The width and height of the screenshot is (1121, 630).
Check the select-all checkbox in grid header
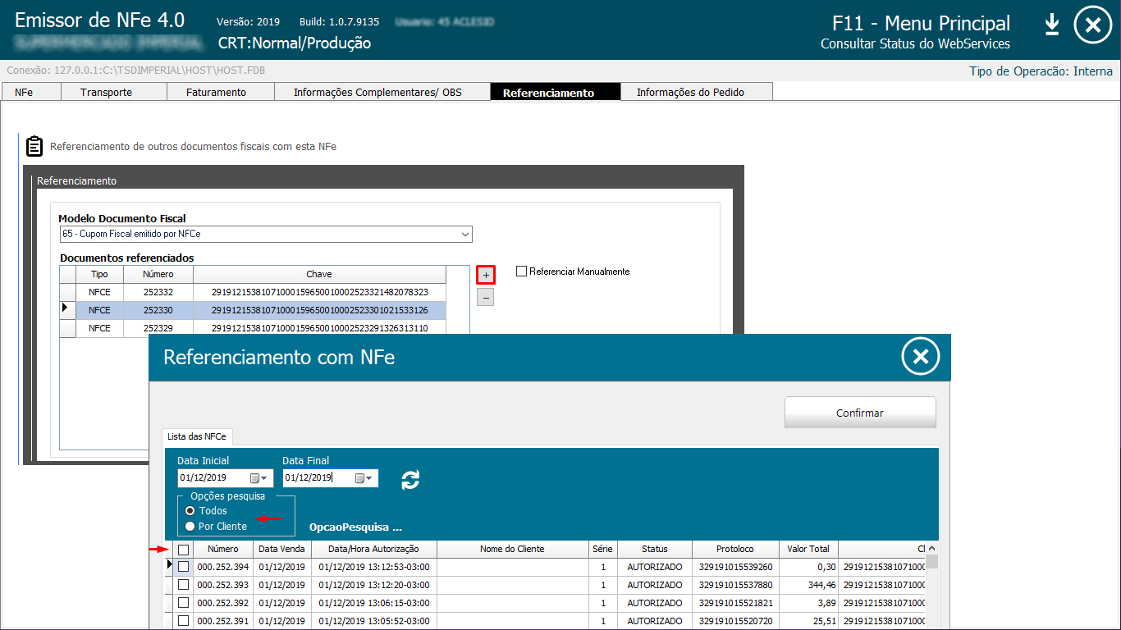click(184, 550)
